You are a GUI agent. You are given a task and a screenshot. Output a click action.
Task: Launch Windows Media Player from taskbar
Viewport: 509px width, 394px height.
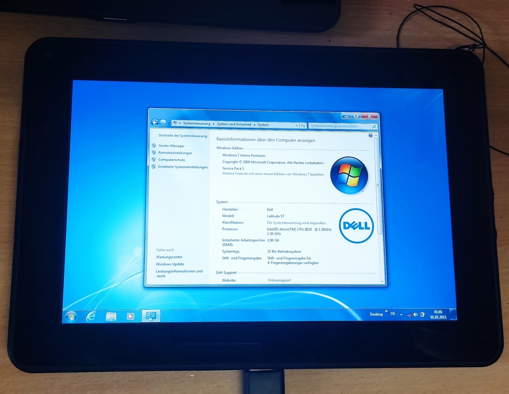tap(131, 316)
